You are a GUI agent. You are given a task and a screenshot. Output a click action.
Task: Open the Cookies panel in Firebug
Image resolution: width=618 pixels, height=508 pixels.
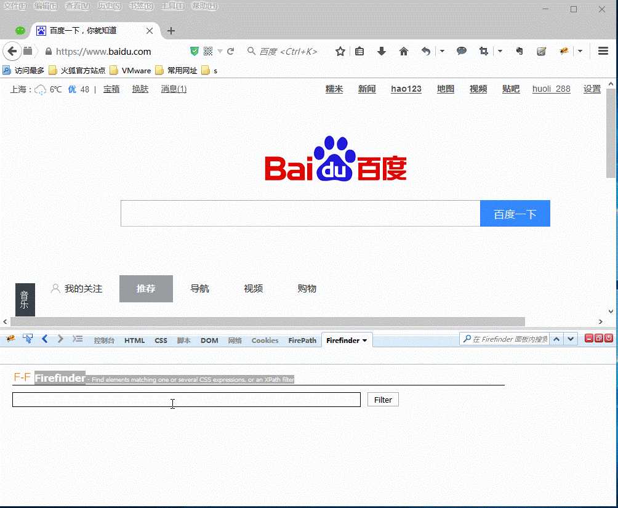coord(265,341)
